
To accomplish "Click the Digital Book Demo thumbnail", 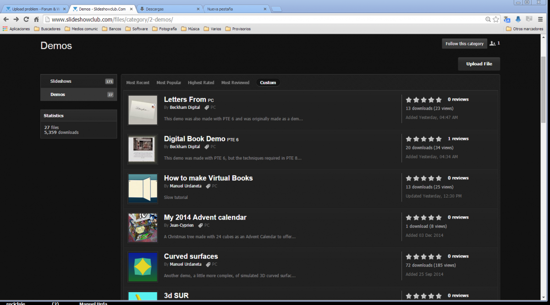I will pyautogui.click(x=143, y=149).
